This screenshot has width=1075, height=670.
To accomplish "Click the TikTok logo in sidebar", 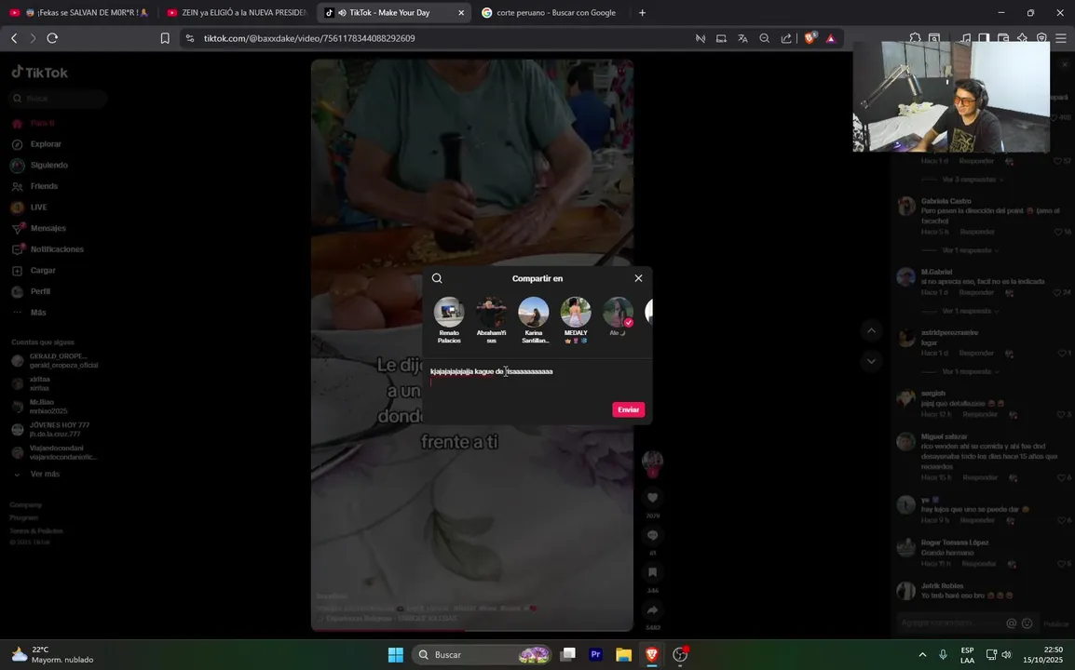I will pyautogui.click(x=40, y=72).
